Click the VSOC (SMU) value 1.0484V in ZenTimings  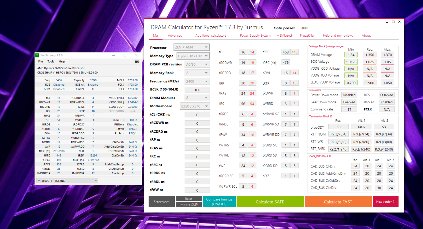(133, 102)
